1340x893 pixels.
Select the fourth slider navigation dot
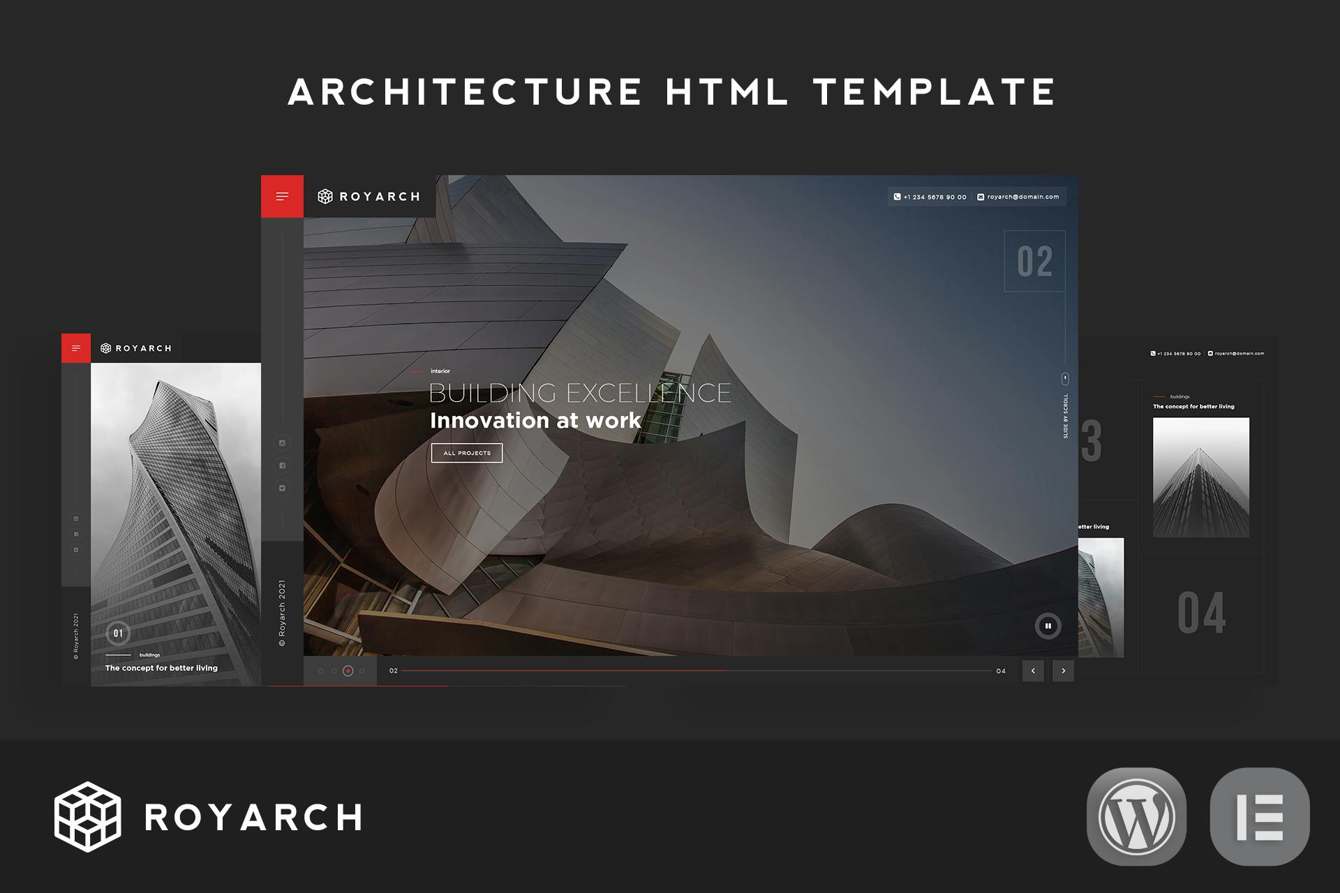361,671
